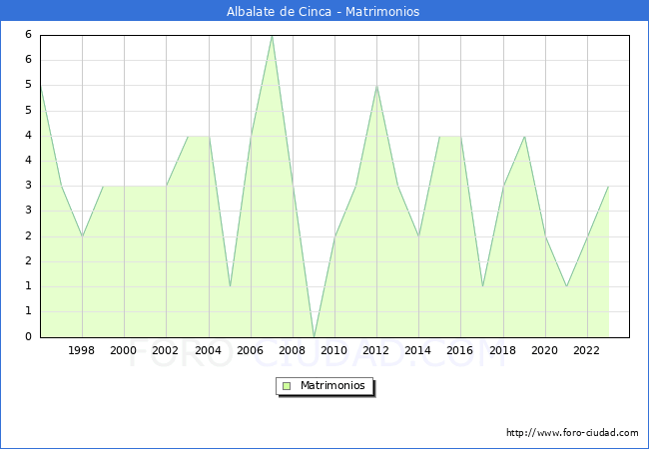
Task: Click the 2009 data point at zero
Action: pyautogui.click(x=315, y=337)
